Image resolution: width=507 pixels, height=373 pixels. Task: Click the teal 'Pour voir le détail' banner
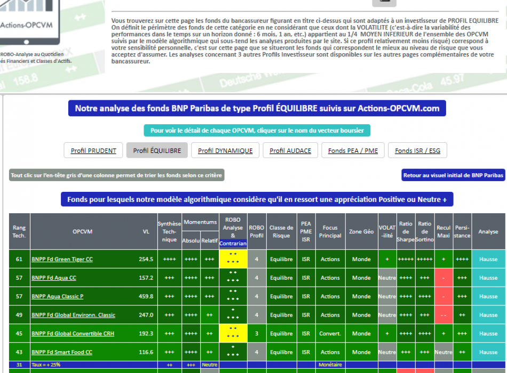(x=257, y=131)
